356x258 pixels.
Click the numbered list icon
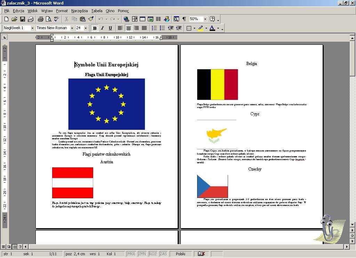click(154, 28)
